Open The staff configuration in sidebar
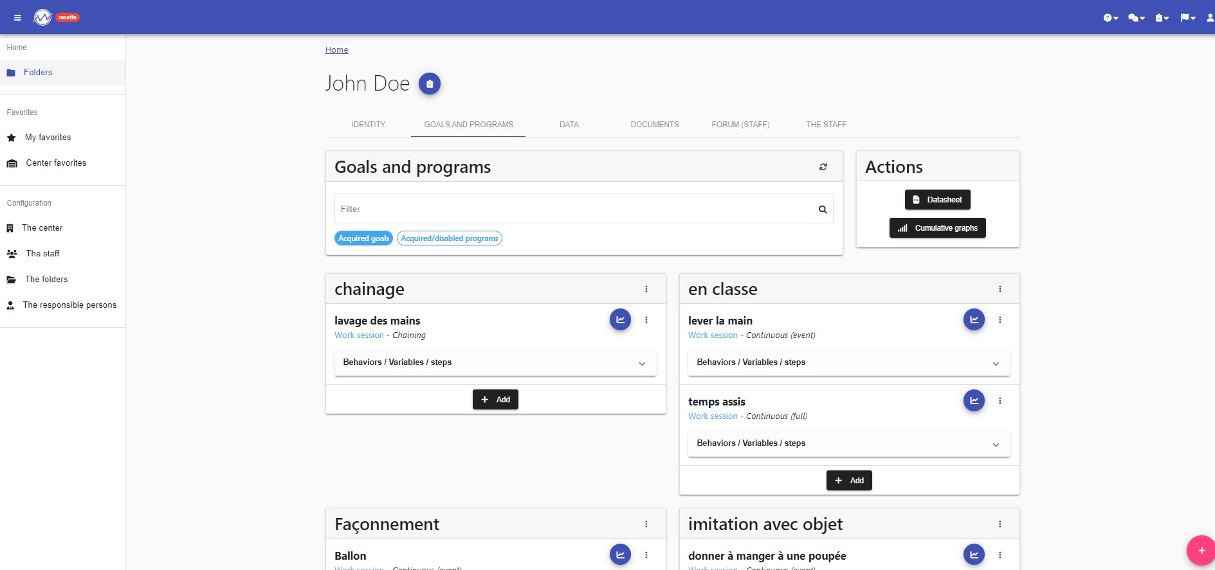Screen dimensions: 1215x570 62,254
